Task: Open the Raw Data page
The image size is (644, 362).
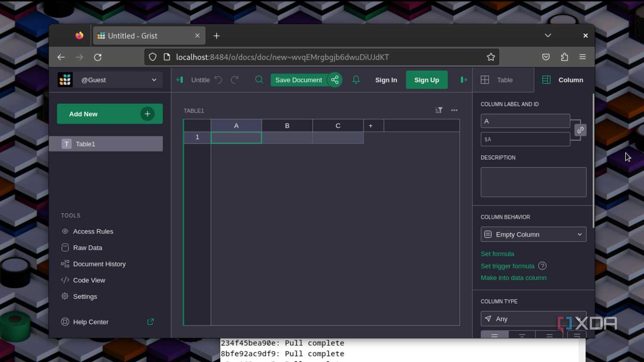Action: (x=88, y=247)
